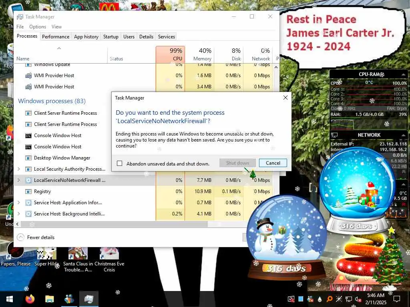The height and width of the screenshot is (307, 410).
Task: Open the File menu in Task Manager
Action: click(20, 27)
